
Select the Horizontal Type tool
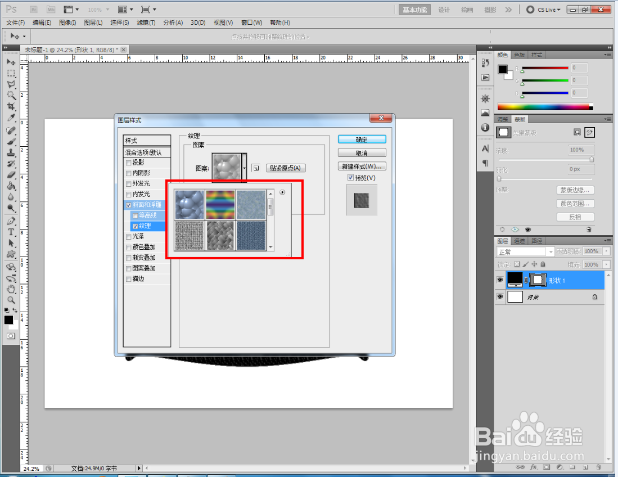point(11,232)
